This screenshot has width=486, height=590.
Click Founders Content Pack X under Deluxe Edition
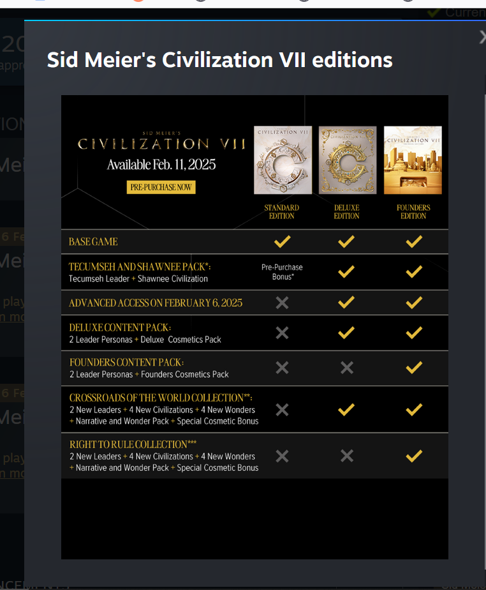click(346, 367)
